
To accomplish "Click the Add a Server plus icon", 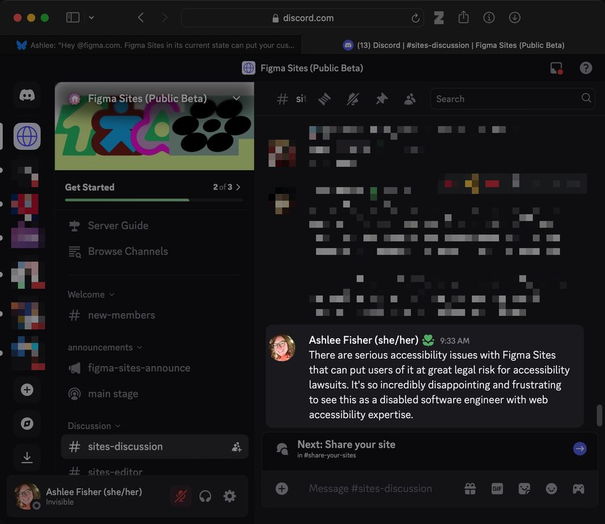I will (x=27, y=390).
